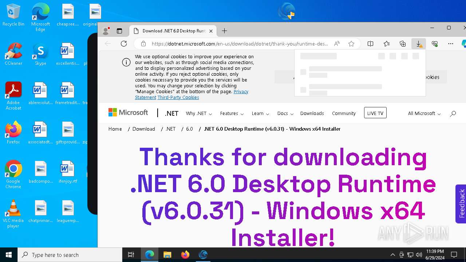
Task: Select the ifenjoy.rtf file
Action: point(68,172)
